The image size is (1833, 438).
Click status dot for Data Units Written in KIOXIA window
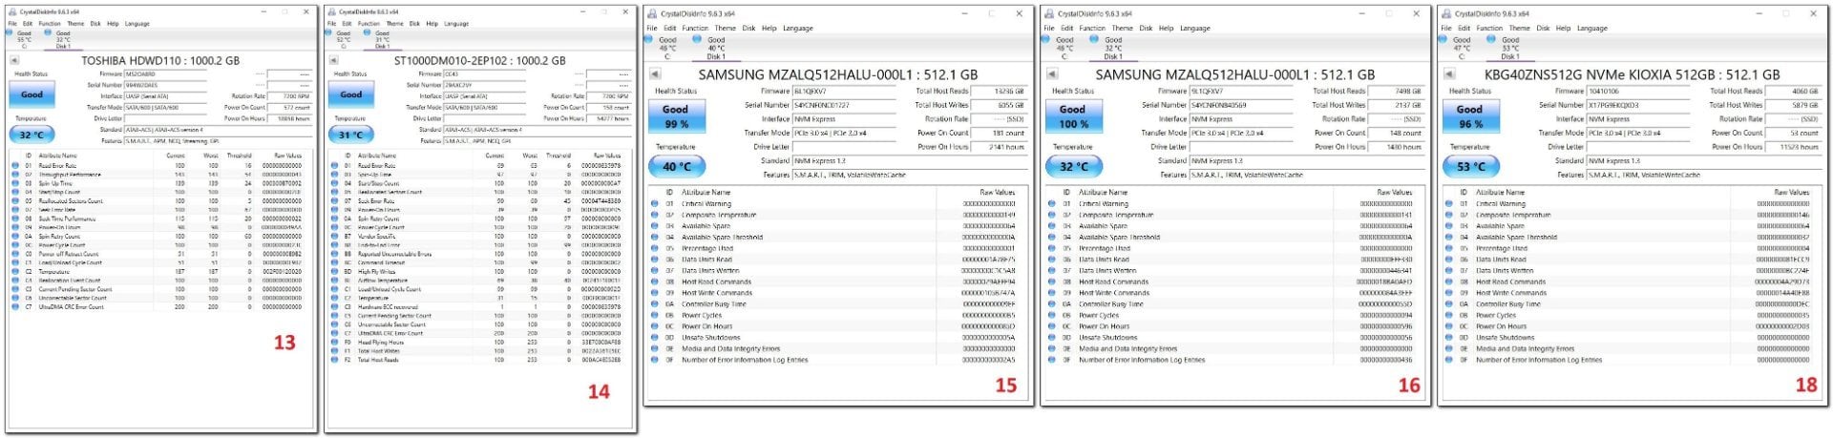pos(1448,270)
